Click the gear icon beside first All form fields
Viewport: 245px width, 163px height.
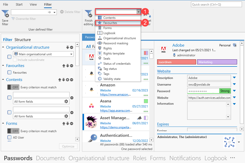66,102
